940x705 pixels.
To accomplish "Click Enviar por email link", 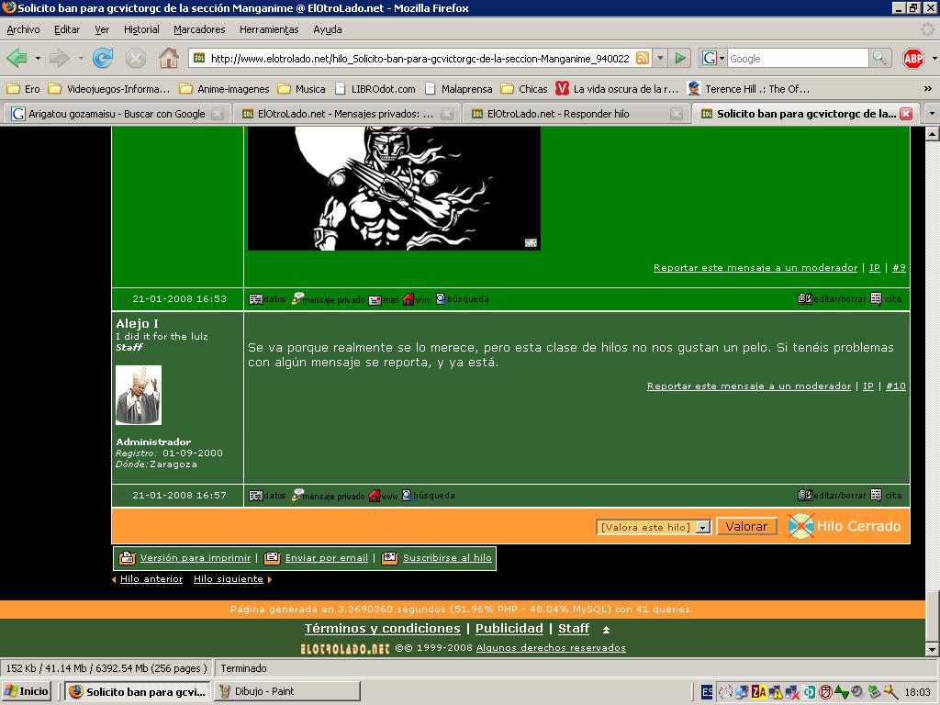I will pyautogui.click(x=326, y=557).
